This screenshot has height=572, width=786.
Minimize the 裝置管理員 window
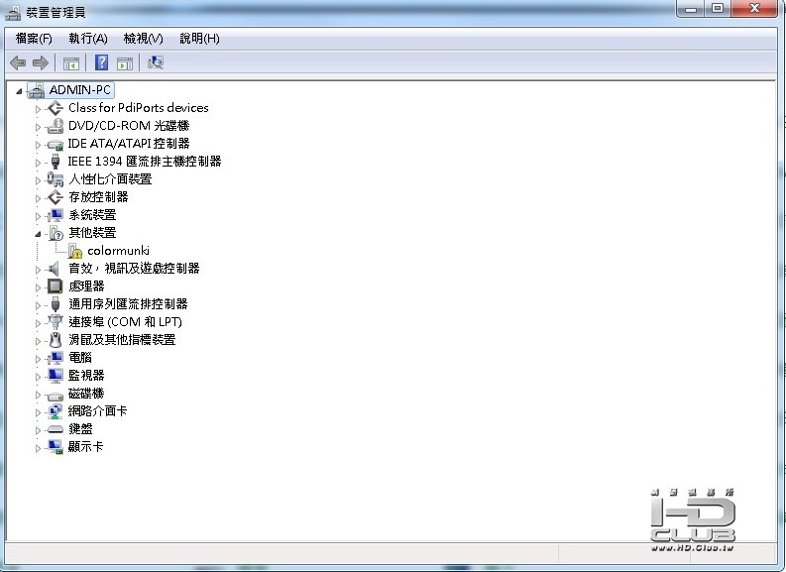click(691, 9)
